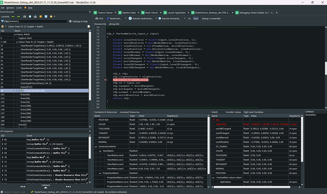Collapse Colour Pass #1 node in event tree
Screen dimensions: 327x194
pyautogui.click(x=17, y=42)
